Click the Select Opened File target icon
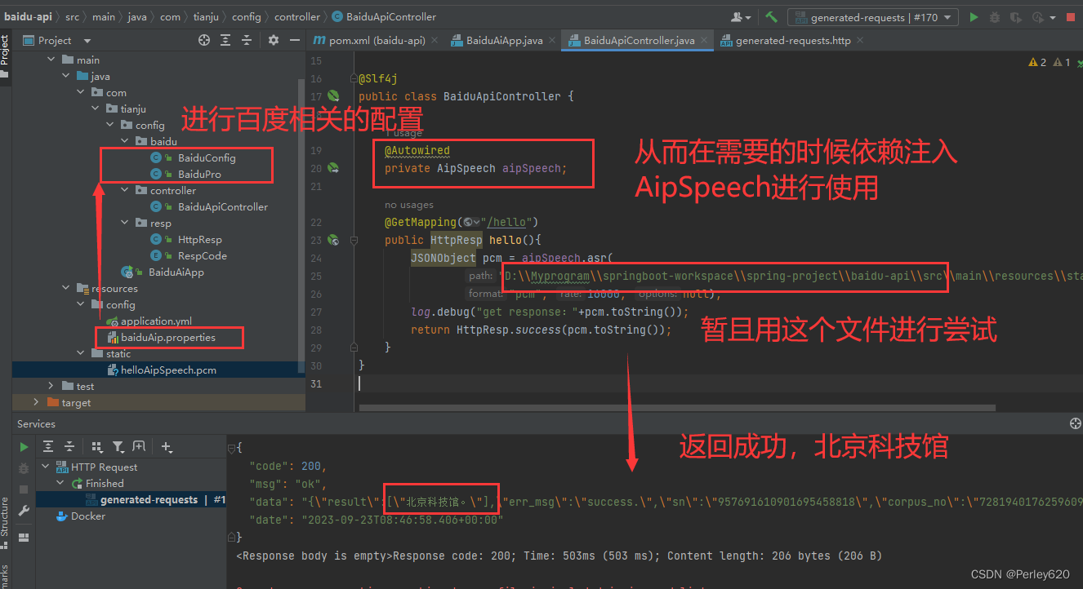1083x589 pixels. point(204,40)
